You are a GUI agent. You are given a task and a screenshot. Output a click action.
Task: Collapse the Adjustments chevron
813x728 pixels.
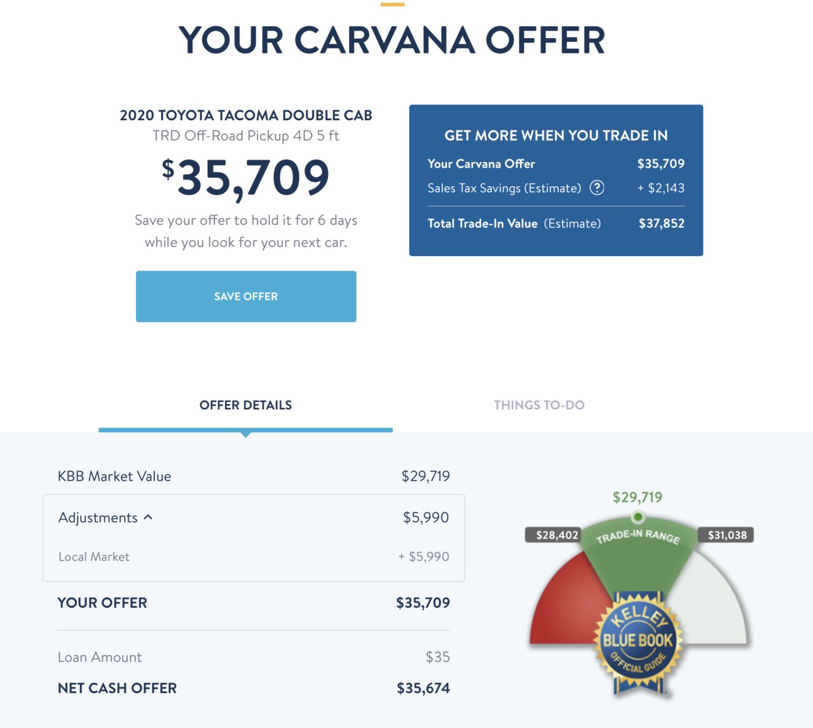[x=148, y=517]
